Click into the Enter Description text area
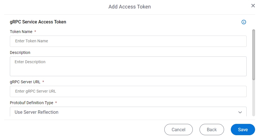 coord(128,66)
